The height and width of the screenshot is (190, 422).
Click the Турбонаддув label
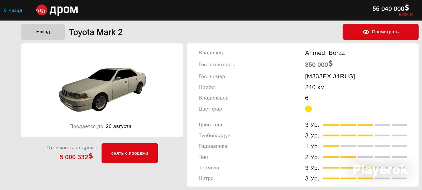[214, 136]
